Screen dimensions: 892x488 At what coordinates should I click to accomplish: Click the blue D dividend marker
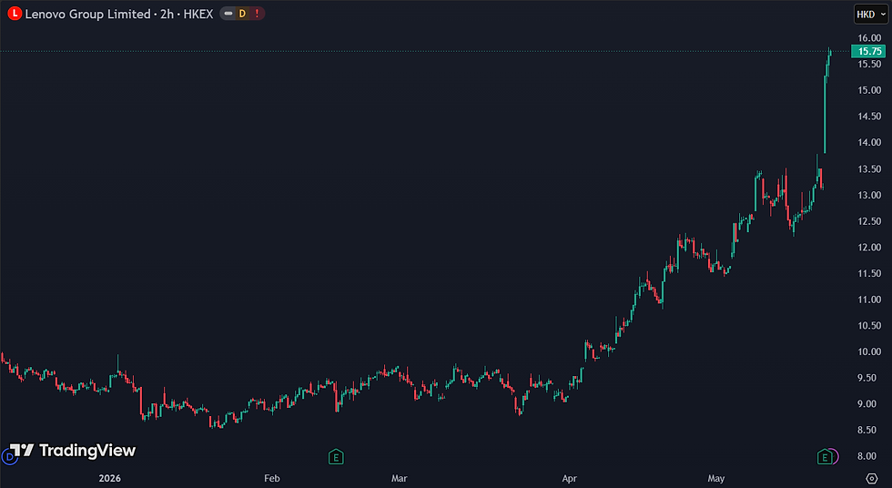[10, 456]
